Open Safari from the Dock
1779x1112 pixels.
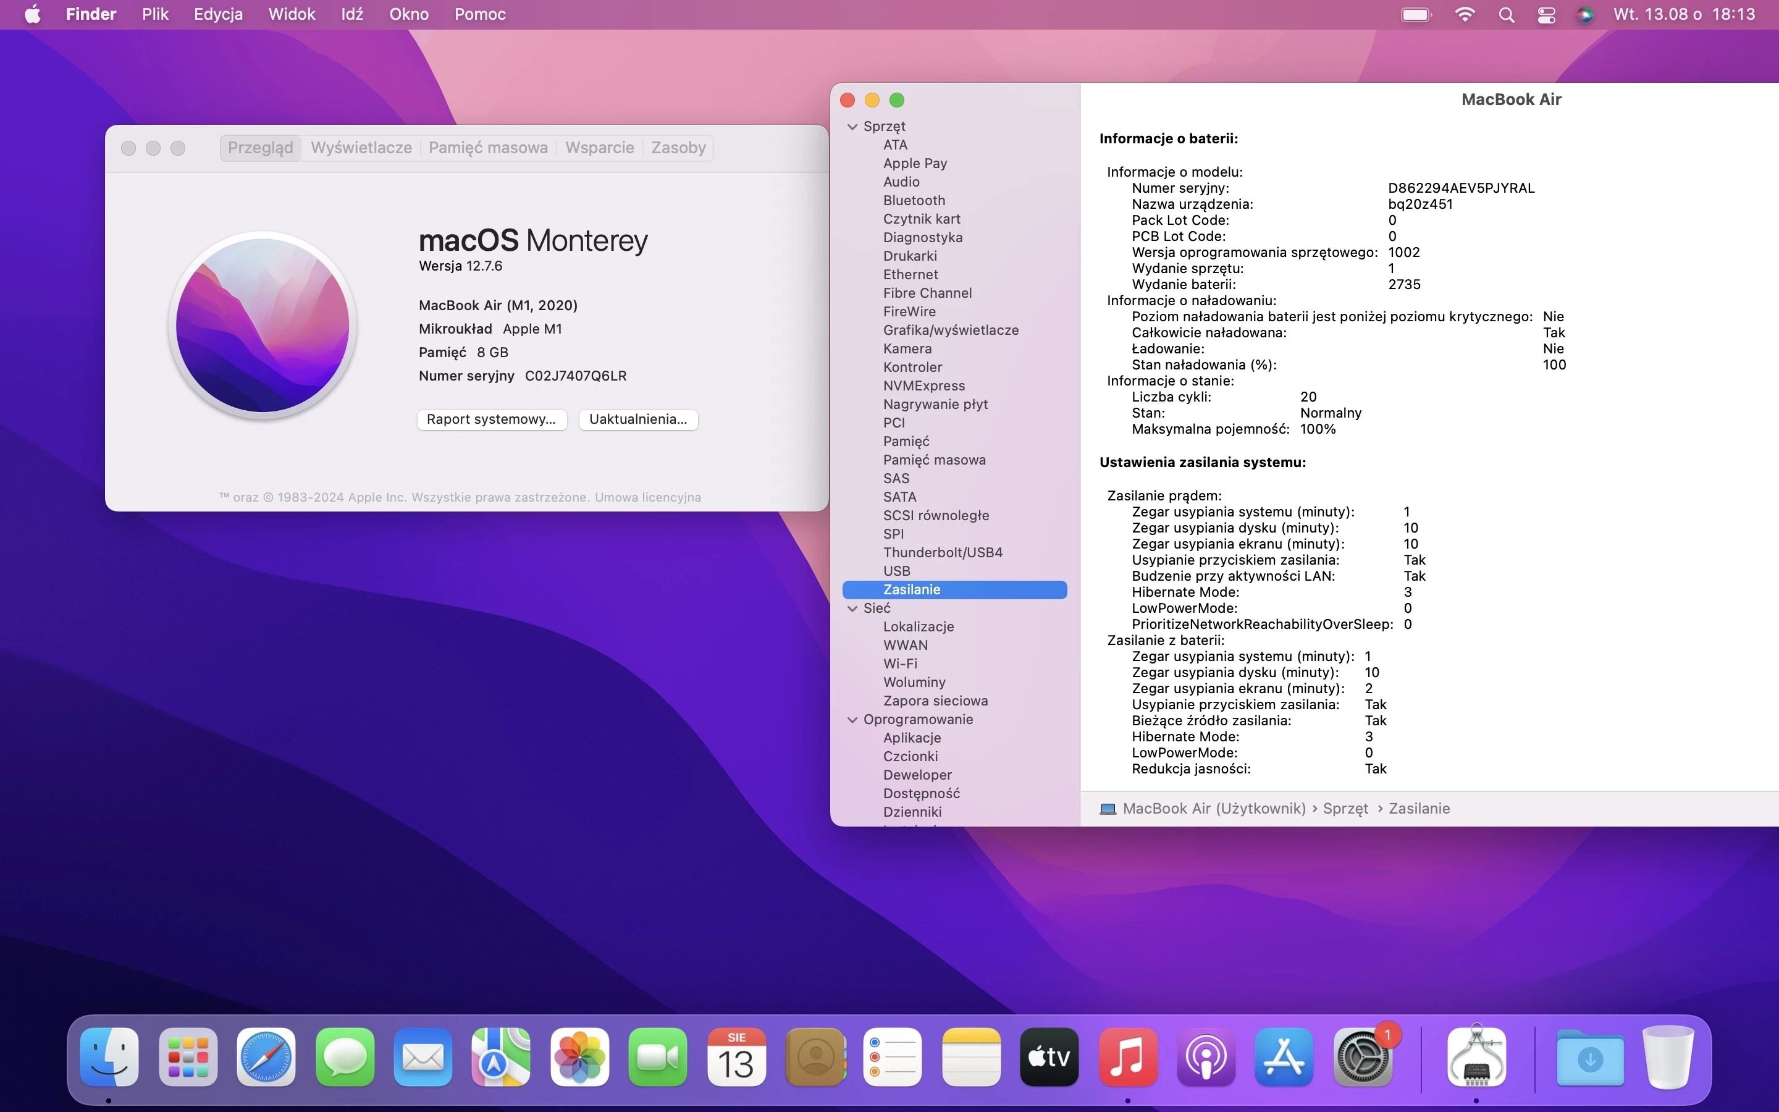coord(264,1057)
